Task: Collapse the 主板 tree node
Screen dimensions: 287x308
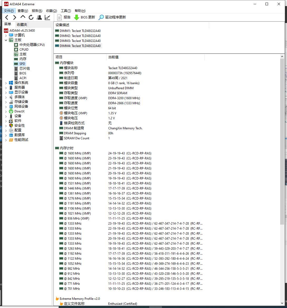Action: [x=6, y=40]
